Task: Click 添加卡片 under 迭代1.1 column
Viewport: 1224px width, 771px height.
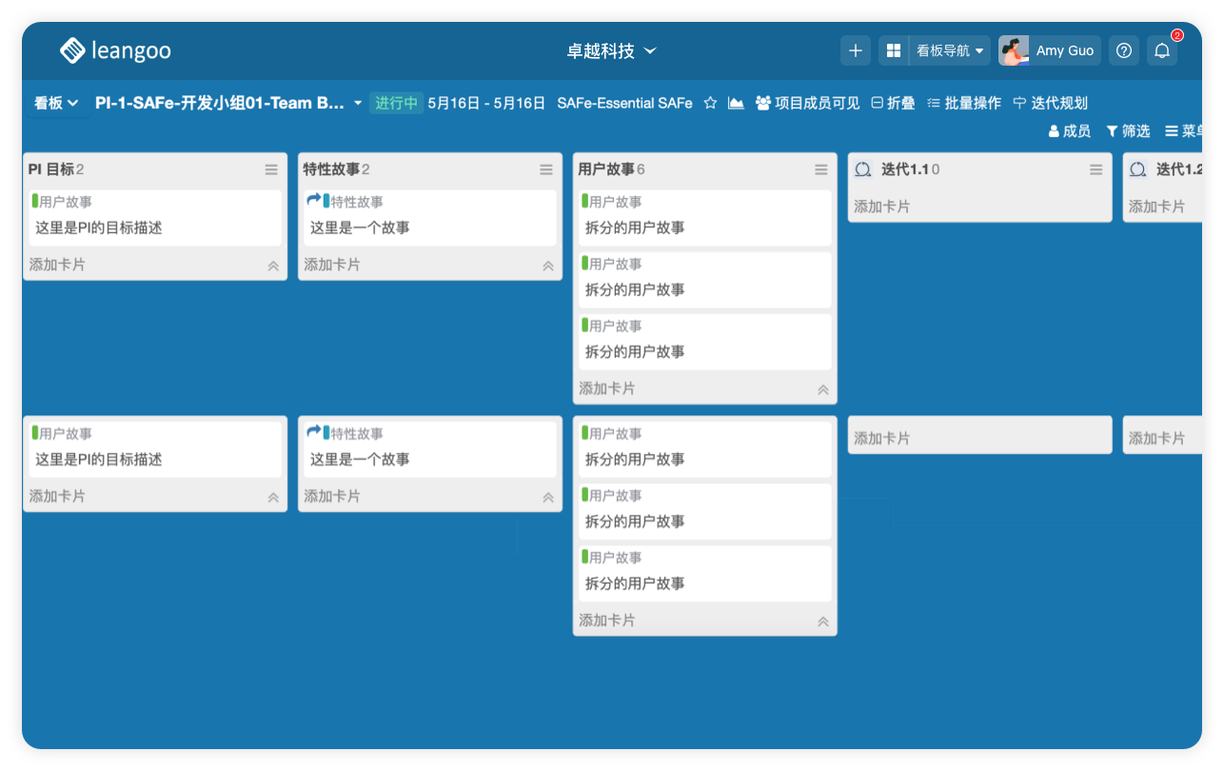Action: tap(881, 206)
